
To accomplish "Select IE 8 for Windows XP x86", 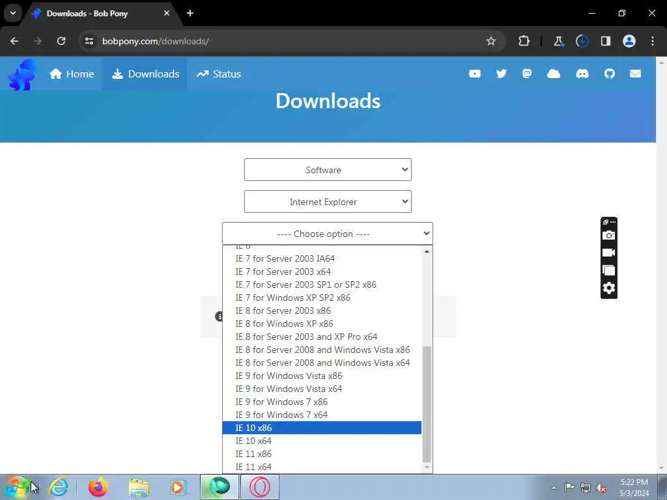I will coord(322,324).
